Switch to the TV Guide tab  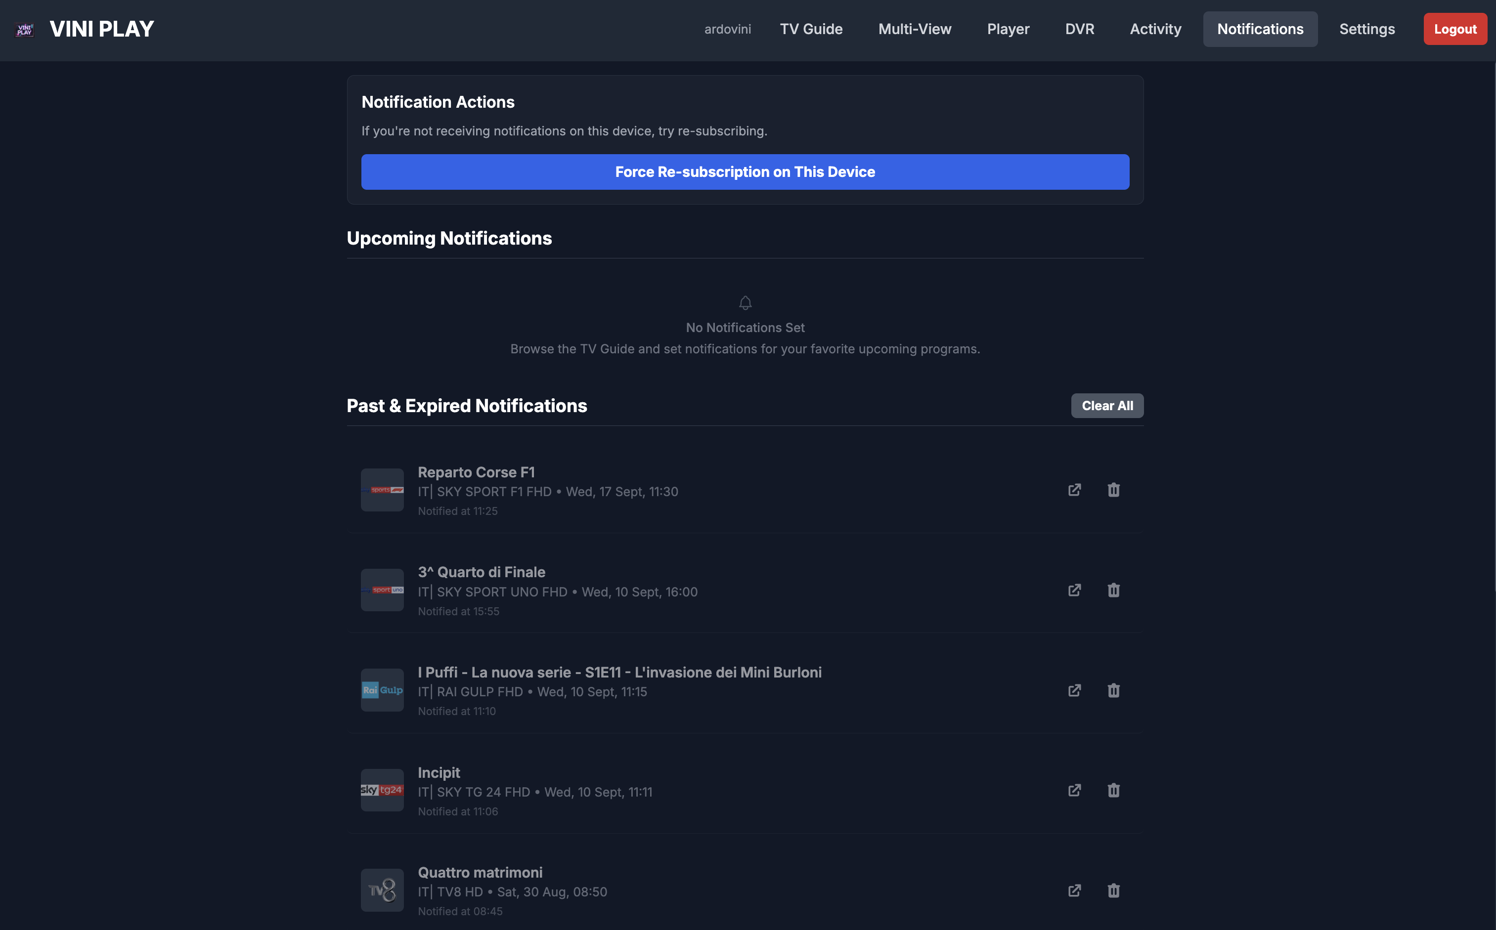pyautogui.click(x=811, y=29)
